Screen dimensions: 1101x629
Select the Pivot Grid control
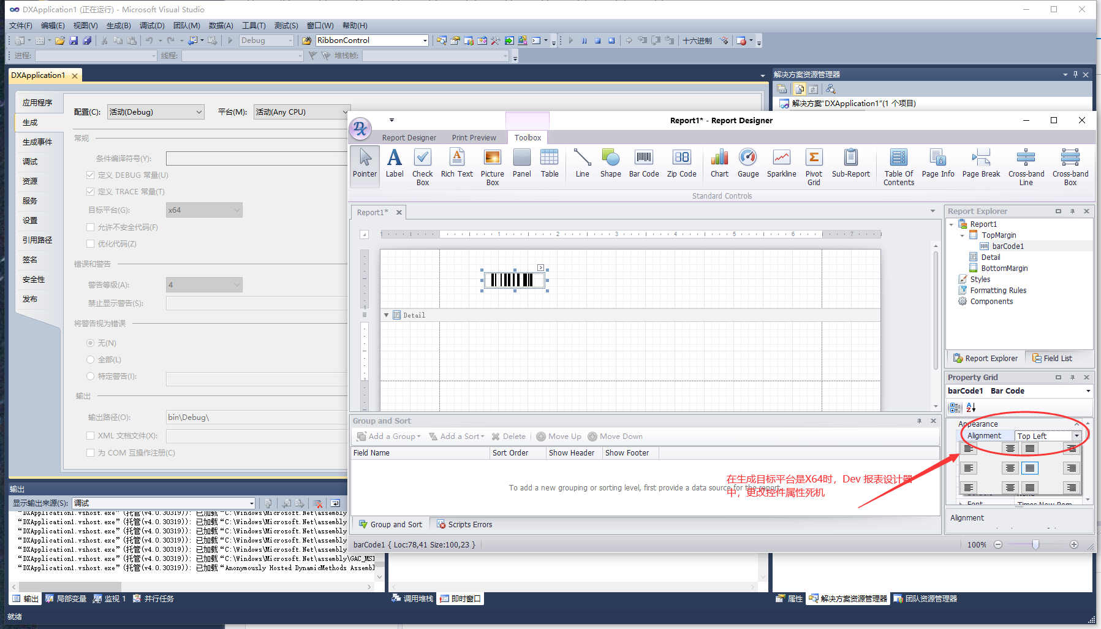pos(814,167)
